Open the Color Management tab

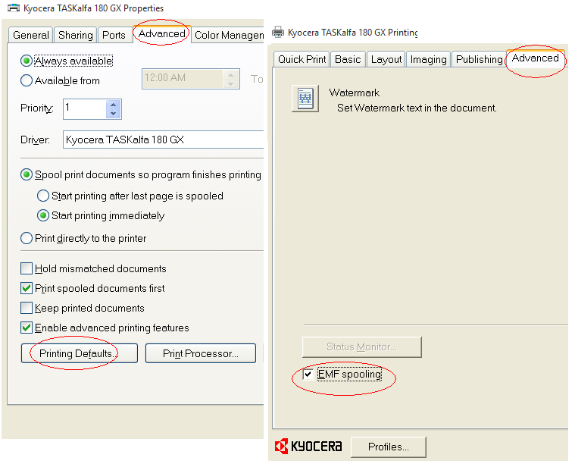pyautogui.click(x=228, y=35)
